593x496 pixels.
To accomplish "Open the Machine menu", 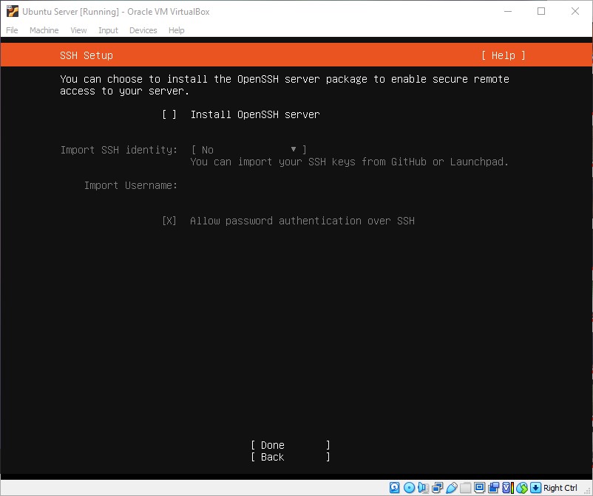I will pos(44,30).
